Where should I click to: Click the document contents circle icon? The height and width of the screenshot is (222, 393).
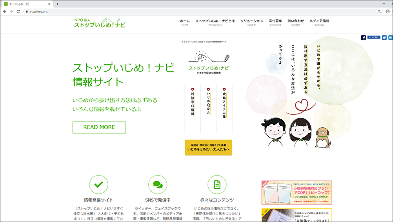point(217,185)
